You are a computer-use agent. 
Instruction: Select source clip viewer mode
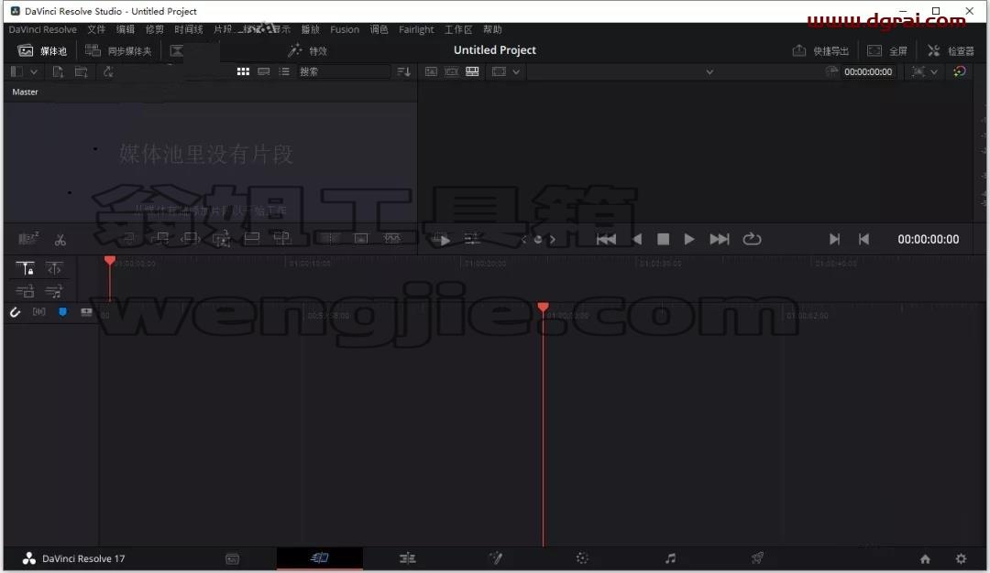click(431, 72)
